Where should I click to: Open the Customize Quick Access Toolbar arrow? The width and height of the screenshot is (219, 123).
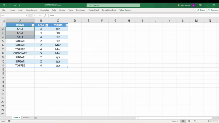19,5
